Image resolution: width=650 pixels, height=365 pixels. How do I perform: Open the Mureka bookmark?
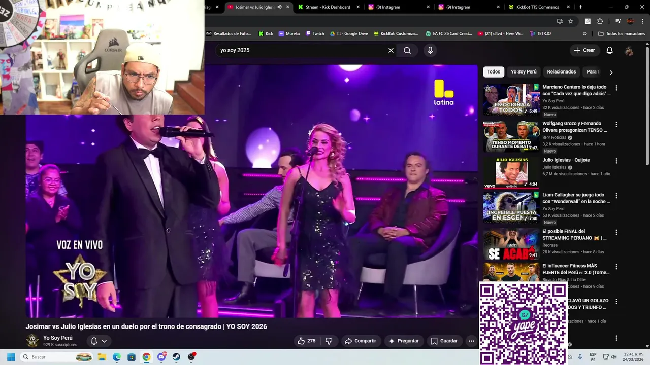289,34
